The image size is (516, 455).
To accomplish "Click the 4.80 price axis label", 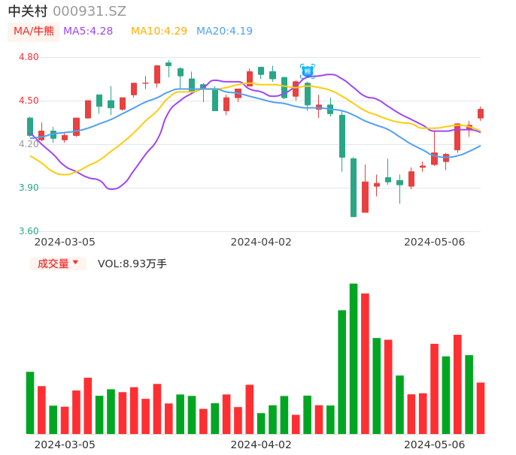I will pos(29,57).
